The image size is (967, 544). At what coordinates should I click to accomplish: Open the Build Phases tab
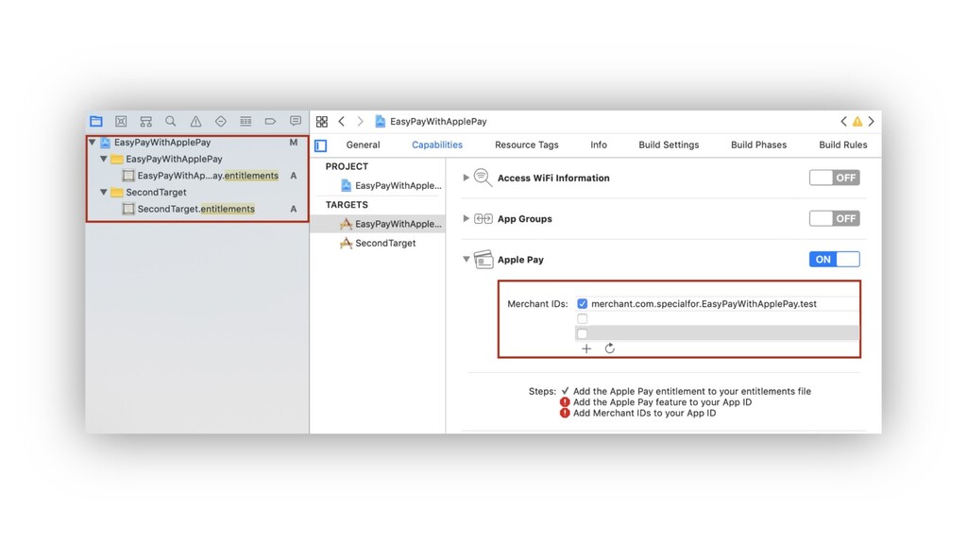[758, 144]
